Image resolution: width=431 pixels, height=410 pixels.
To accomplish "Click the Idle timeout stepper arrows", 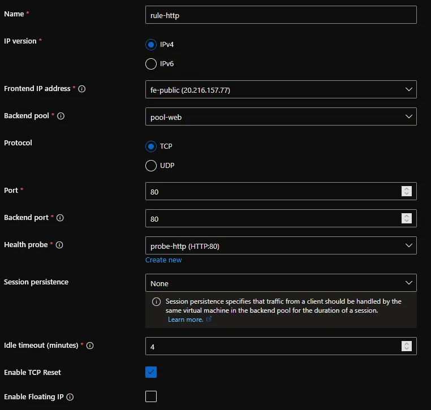I will 407,346.
